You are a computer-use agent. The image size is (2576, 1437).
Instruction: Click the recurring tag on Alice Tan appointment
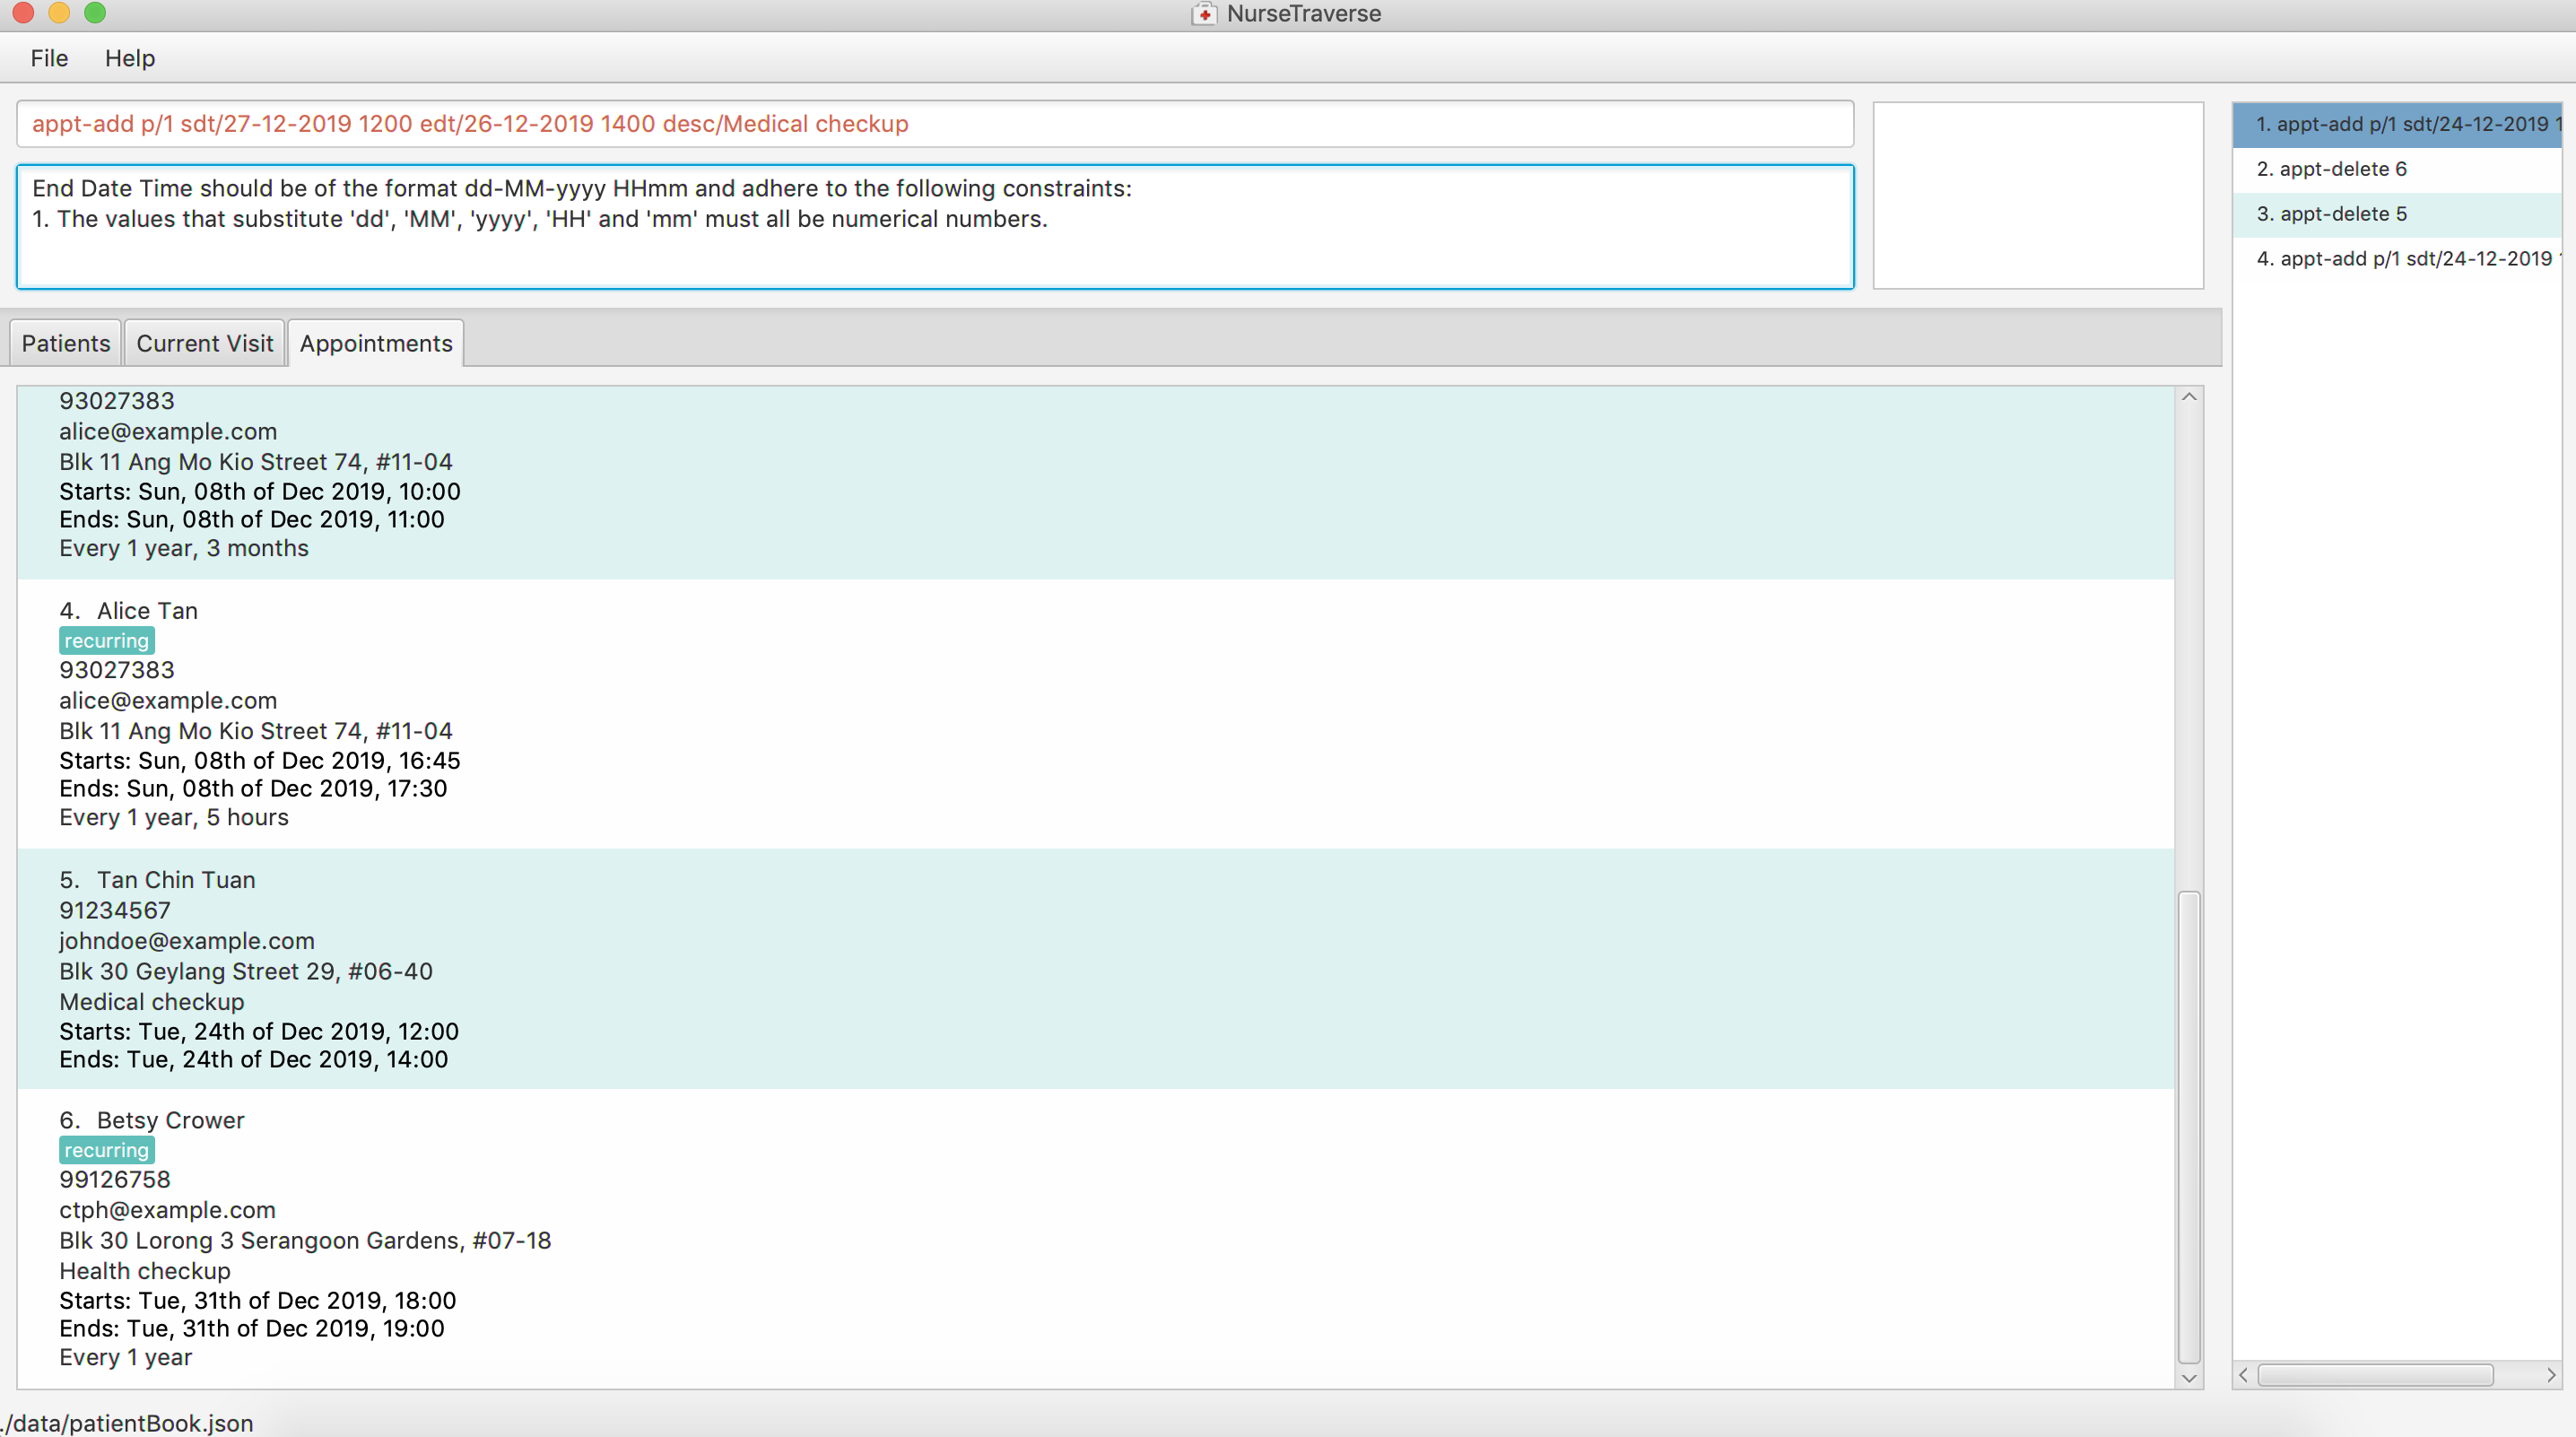[107, 641]
